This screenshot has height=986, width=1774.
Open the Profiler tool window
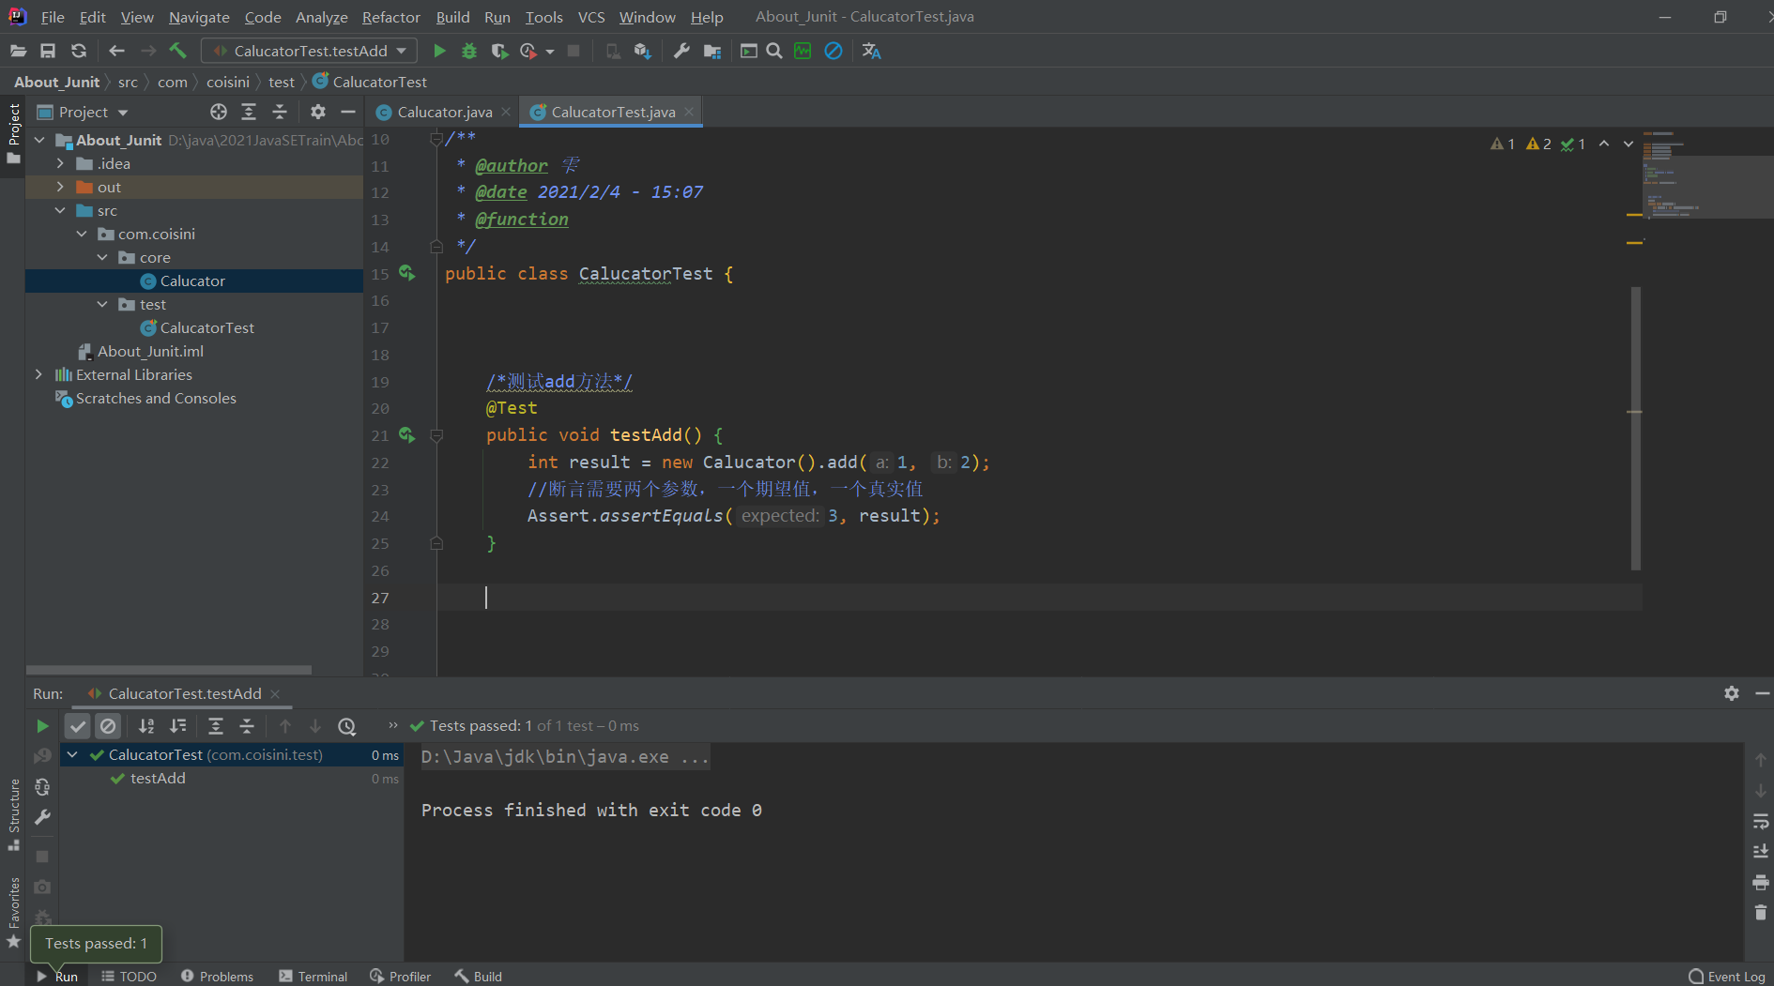pos(401,976)
